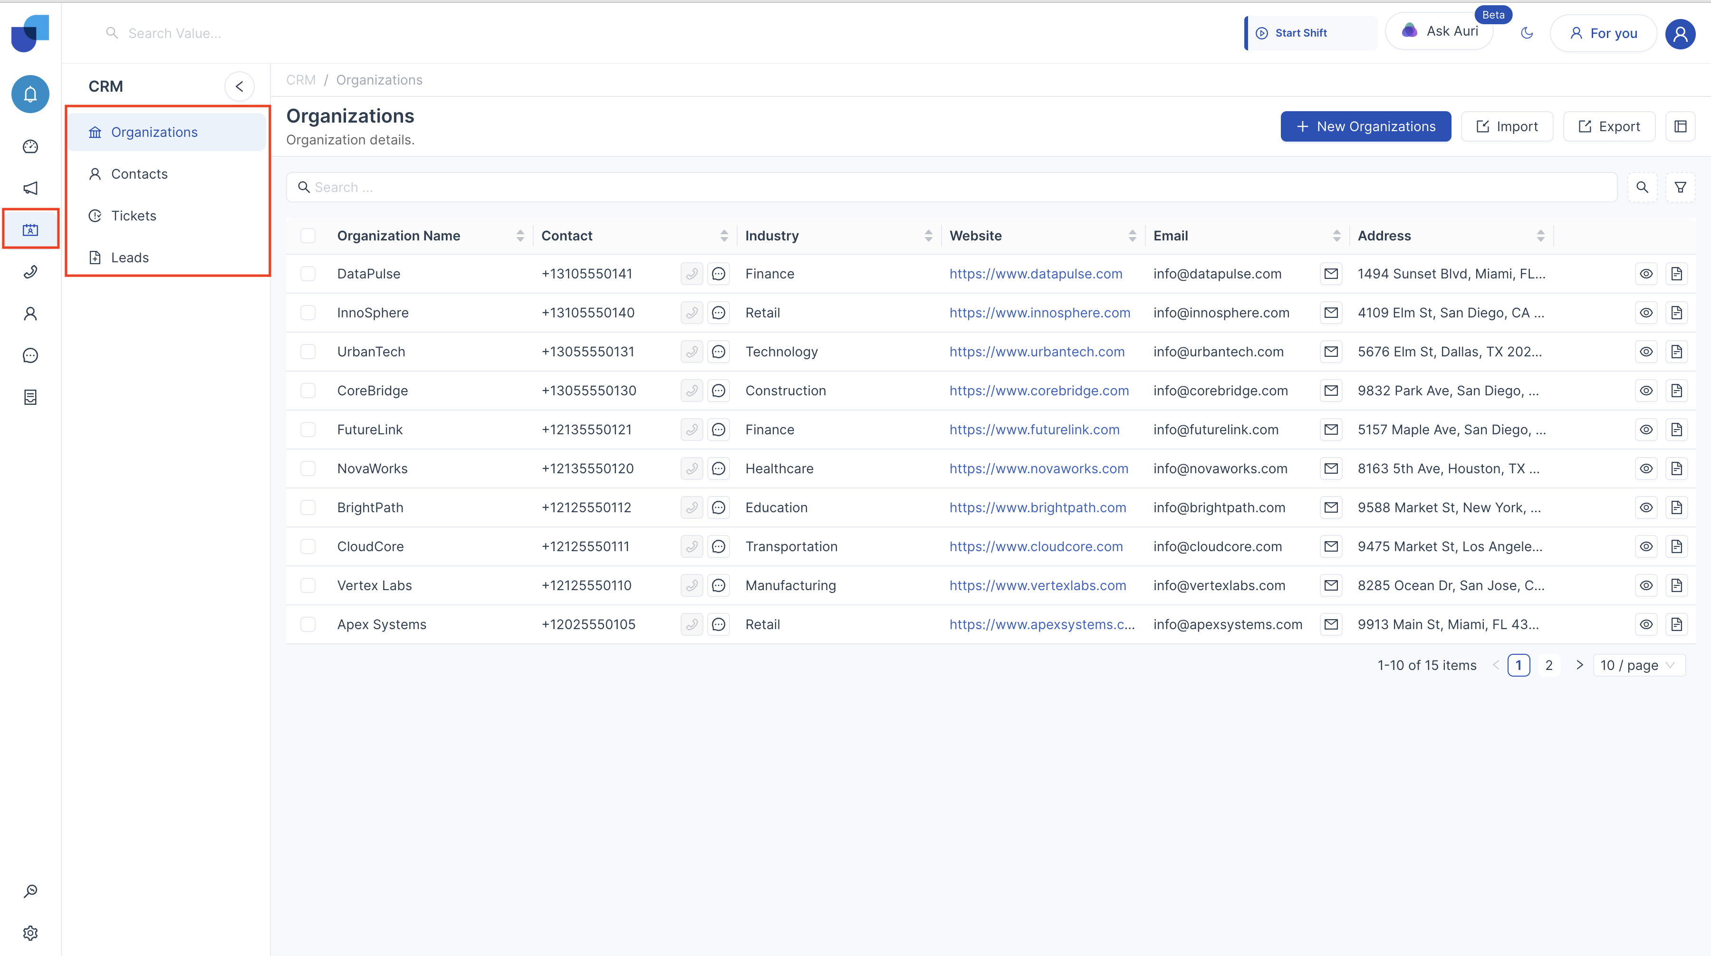Open Leads in CRM menu
Image resolution: width=1711 pixels, height=956 pixels.
167,258
